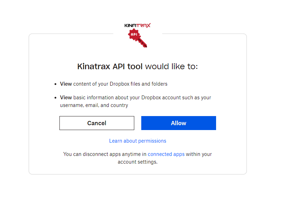The width and height of the screenshot is (293, 215).
Task: Click the "username, email, and country" line
Action: pyautogui.click(x=94, y=105)
